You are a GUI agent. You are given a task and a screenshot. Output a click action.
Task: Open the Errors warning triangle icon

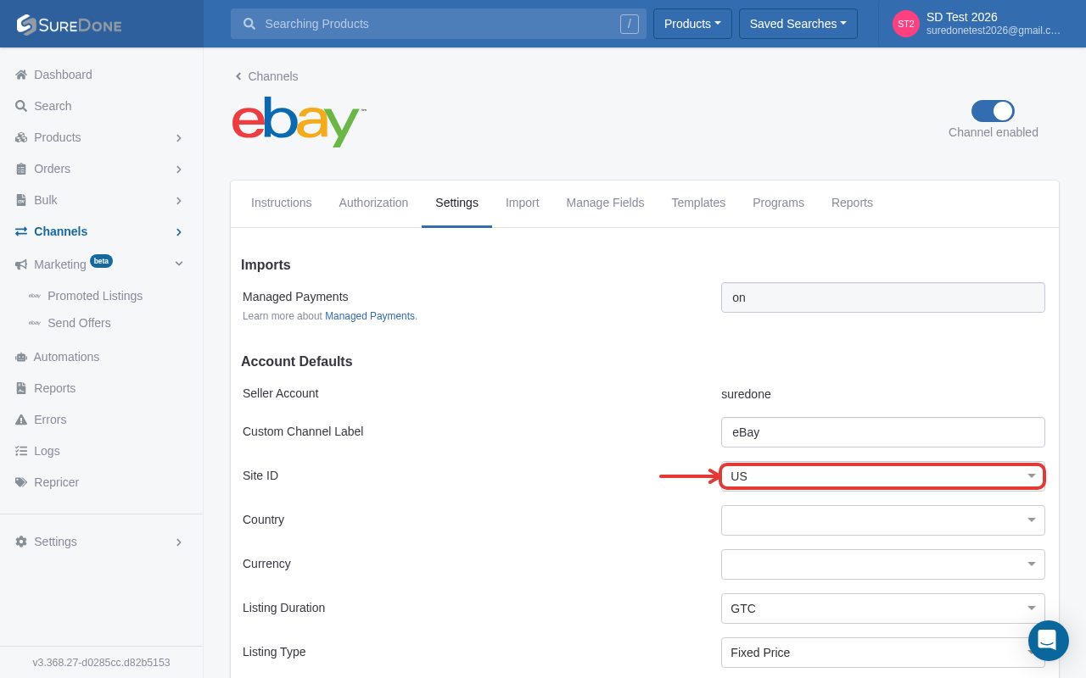tap(21, 420)
